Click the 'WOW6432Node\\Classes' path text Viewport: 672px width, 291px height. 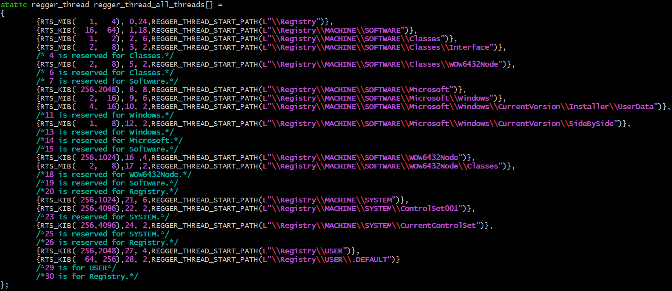coord(454,166)
